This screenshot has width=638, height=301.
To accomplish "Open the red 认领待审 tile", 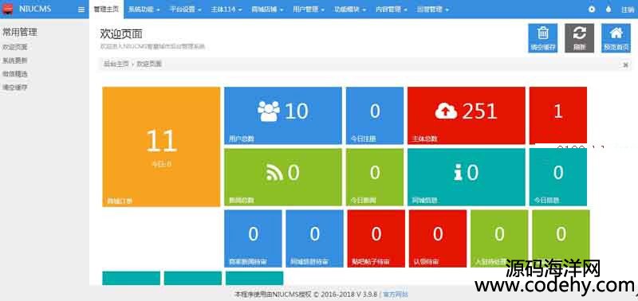I will (x=438, y=238).
